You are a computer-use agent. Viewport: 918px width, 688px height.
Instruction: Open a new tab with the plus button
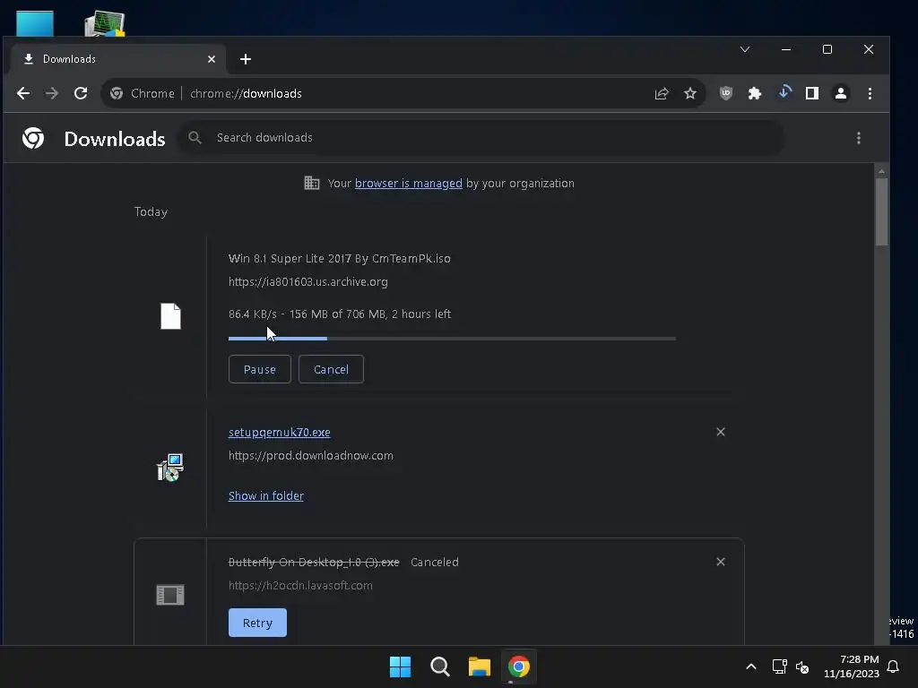246,59
